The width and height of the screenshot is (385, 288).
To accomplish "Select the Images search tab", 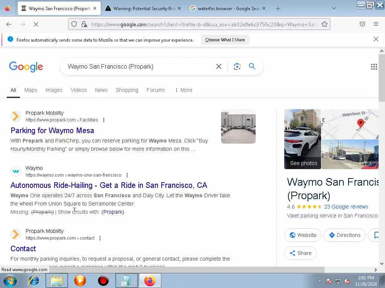I will tap(54, 90).
